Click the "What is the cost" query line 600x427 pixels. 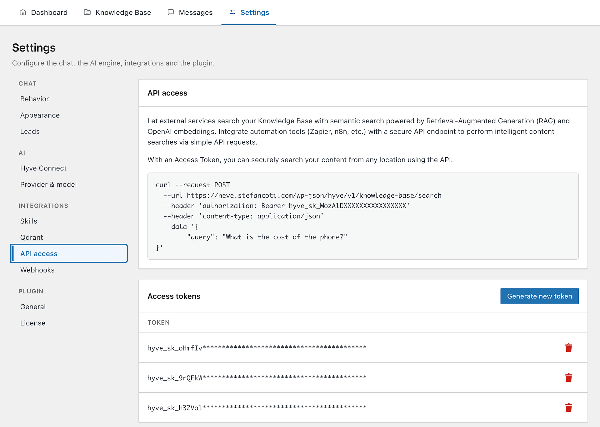(x=267, y=237)
